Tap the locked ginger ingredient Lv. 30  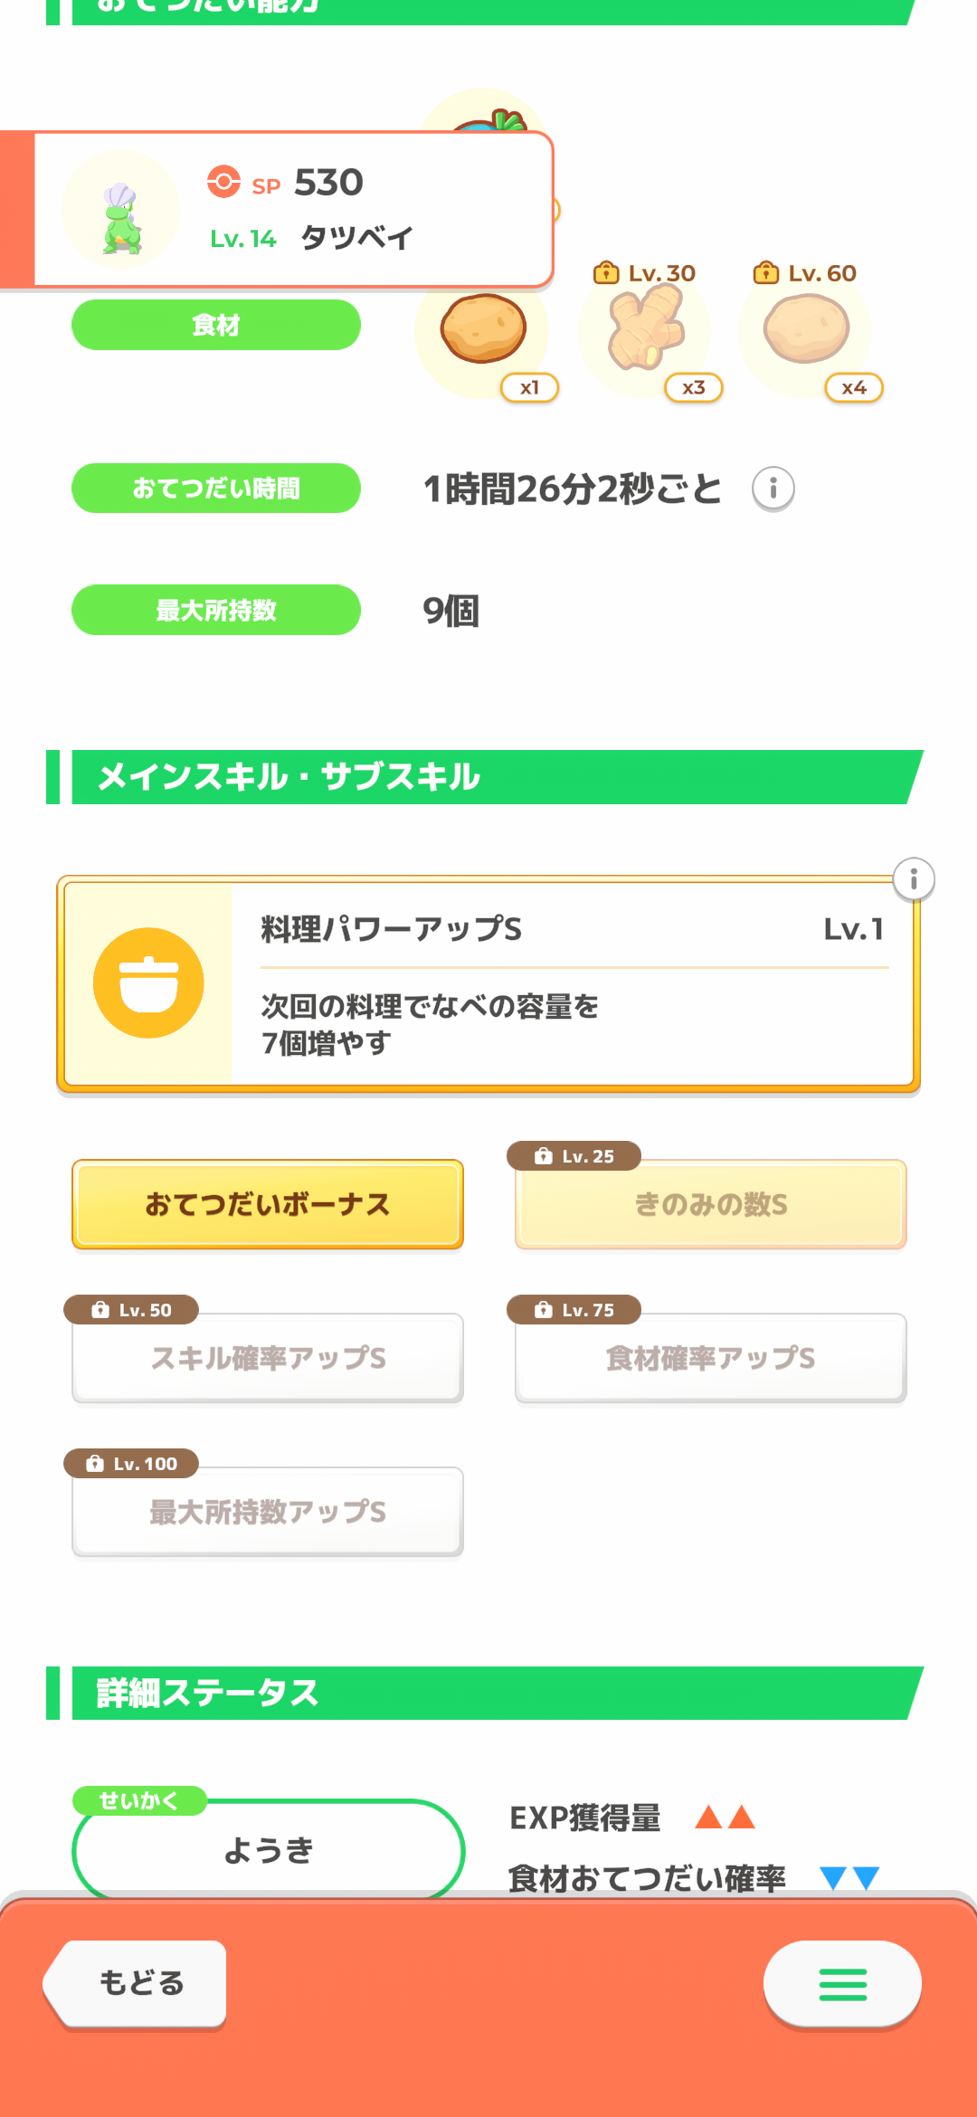click(x=645, y=329)
